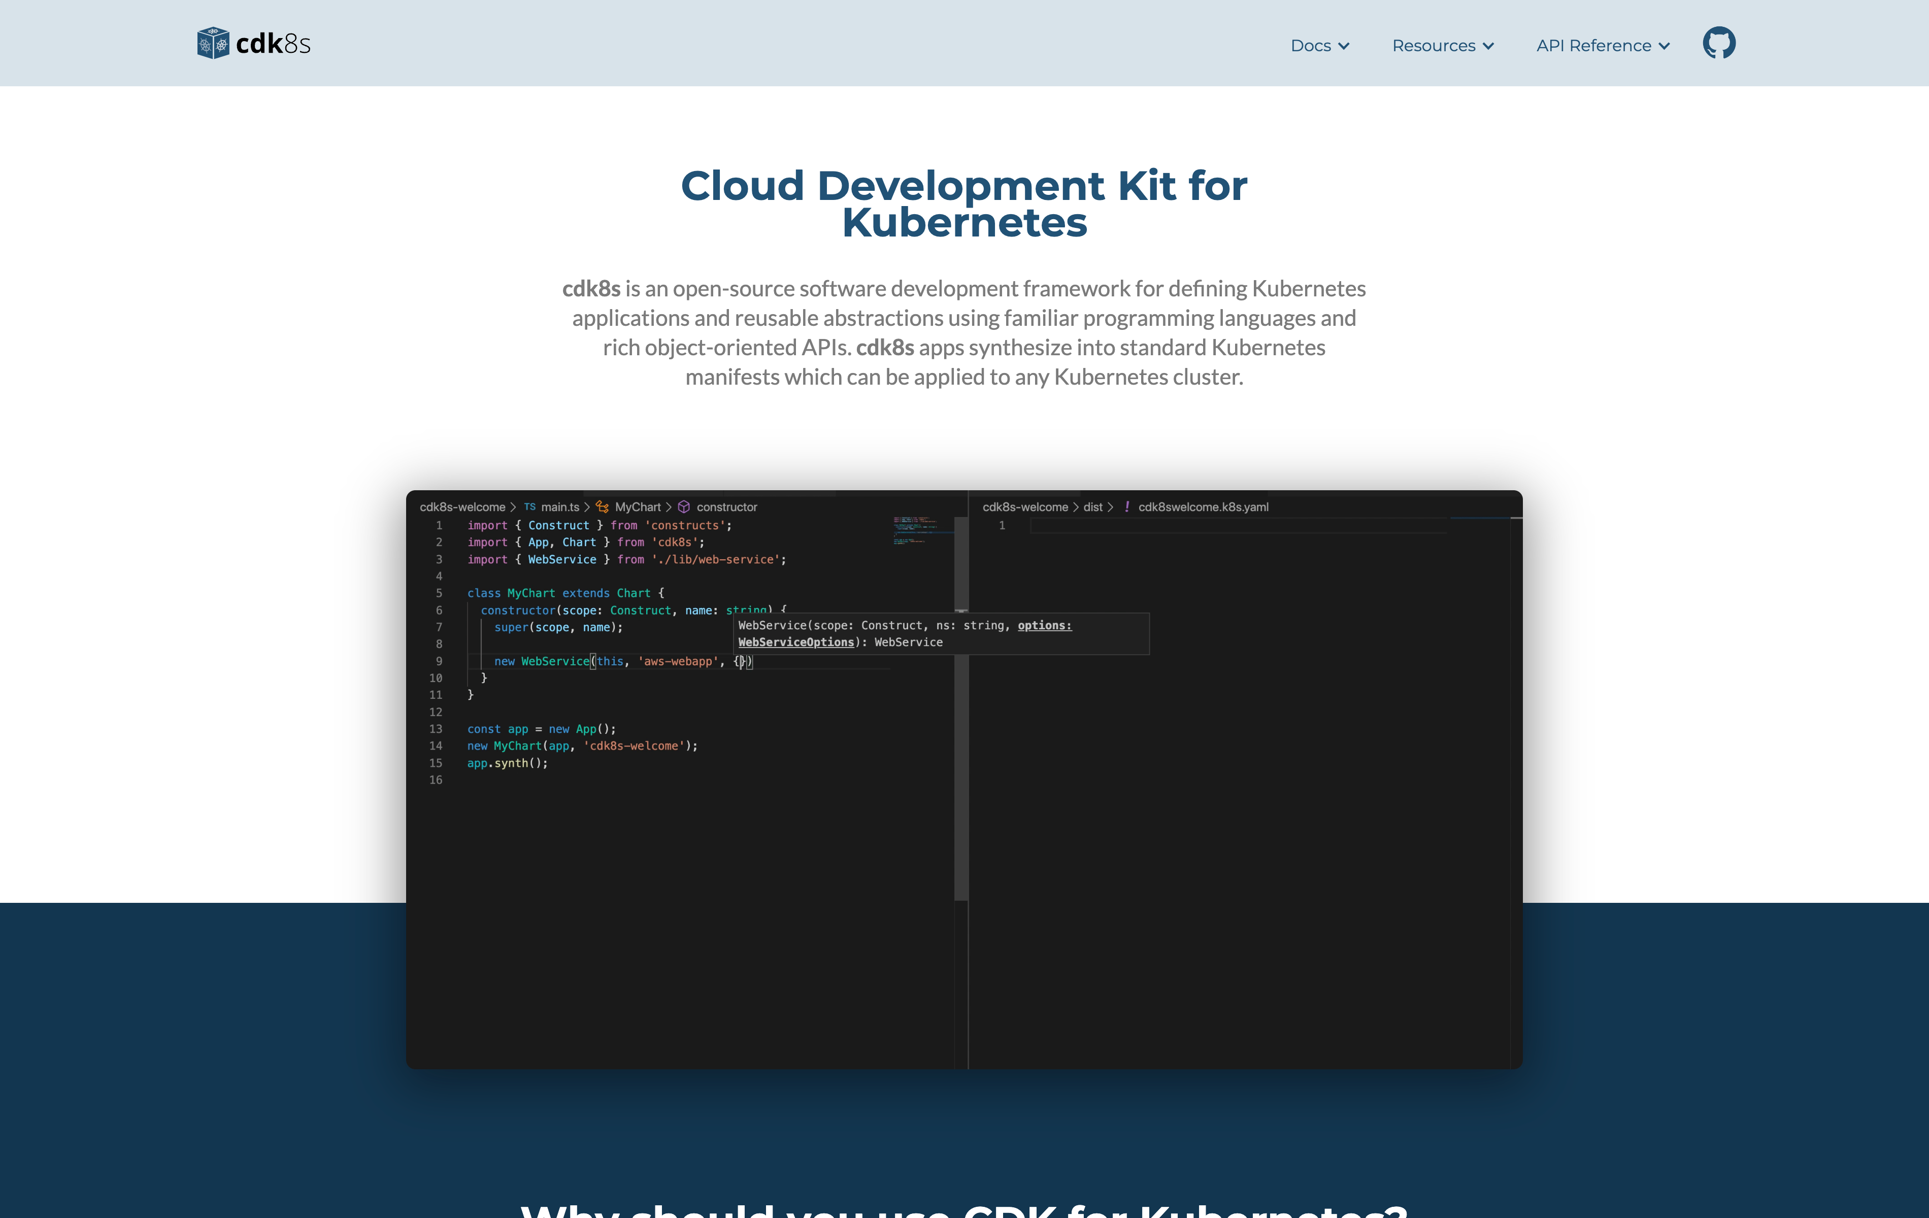Viewport: 1929px width, 1218px height.
Task: Click the left editor vertical scrollbar
Action: (x=961, y=708)
